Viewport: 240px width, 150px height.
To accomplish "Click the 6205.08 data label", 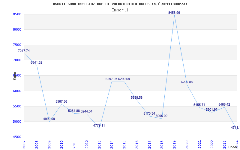I will pyautogui.click(x=187, y=82).
